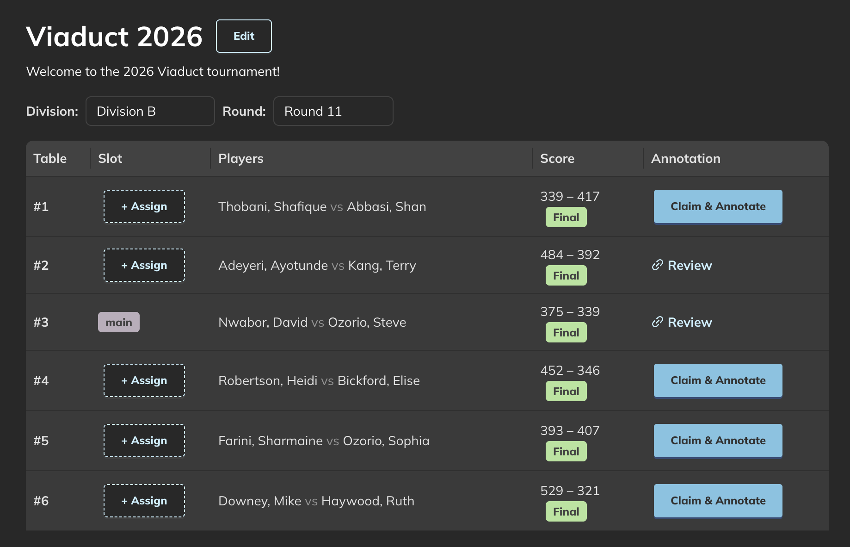Claim & Annotate the Farini vs Ozorio match
850x547 pixels.
coord(717,441)
